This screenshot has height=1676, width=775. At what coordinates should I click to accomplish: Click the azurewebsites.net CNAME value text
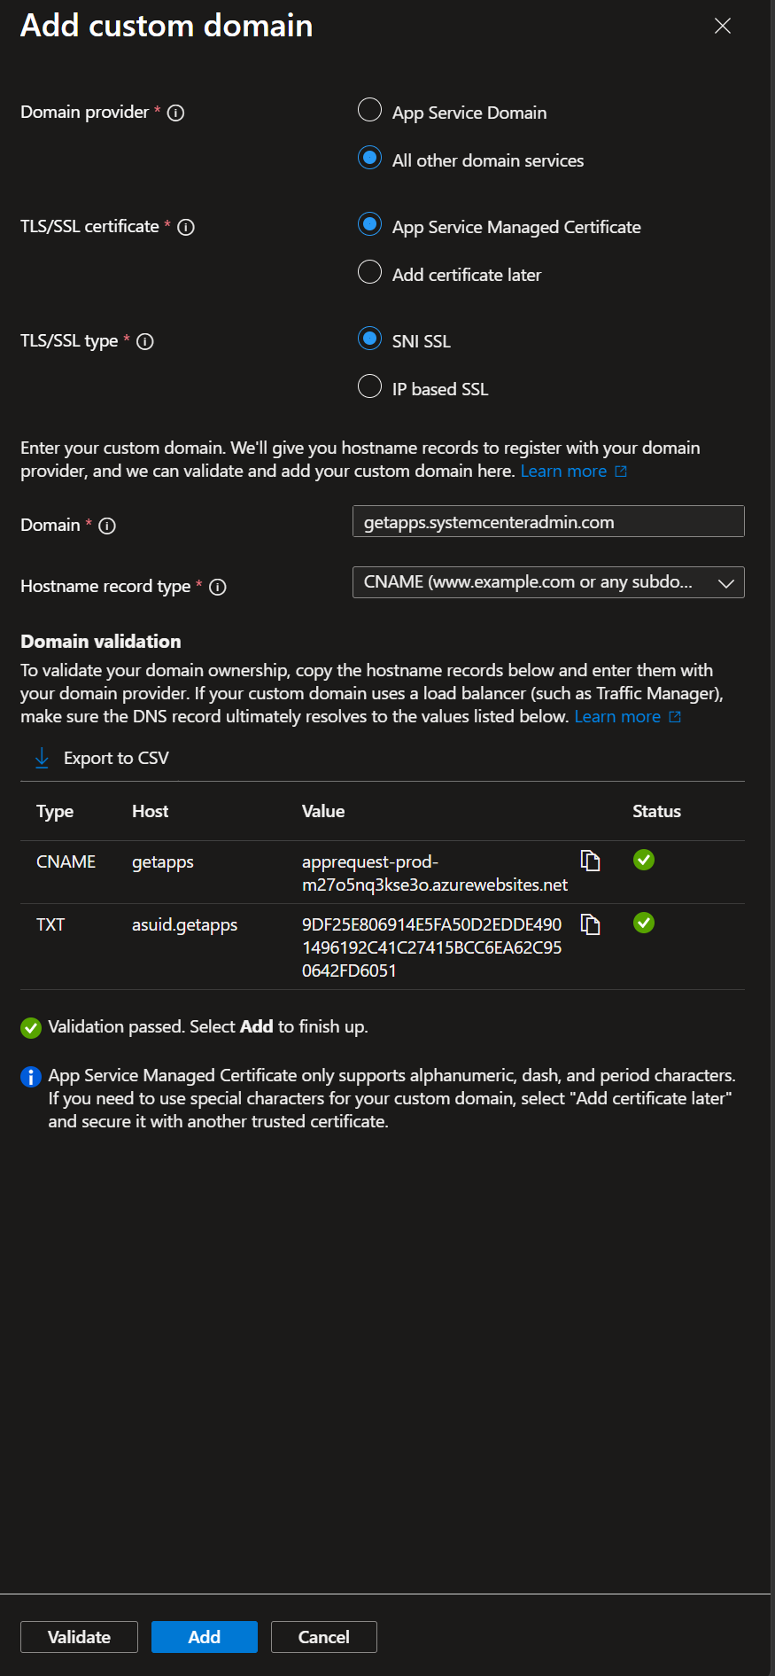coord(435,873)
